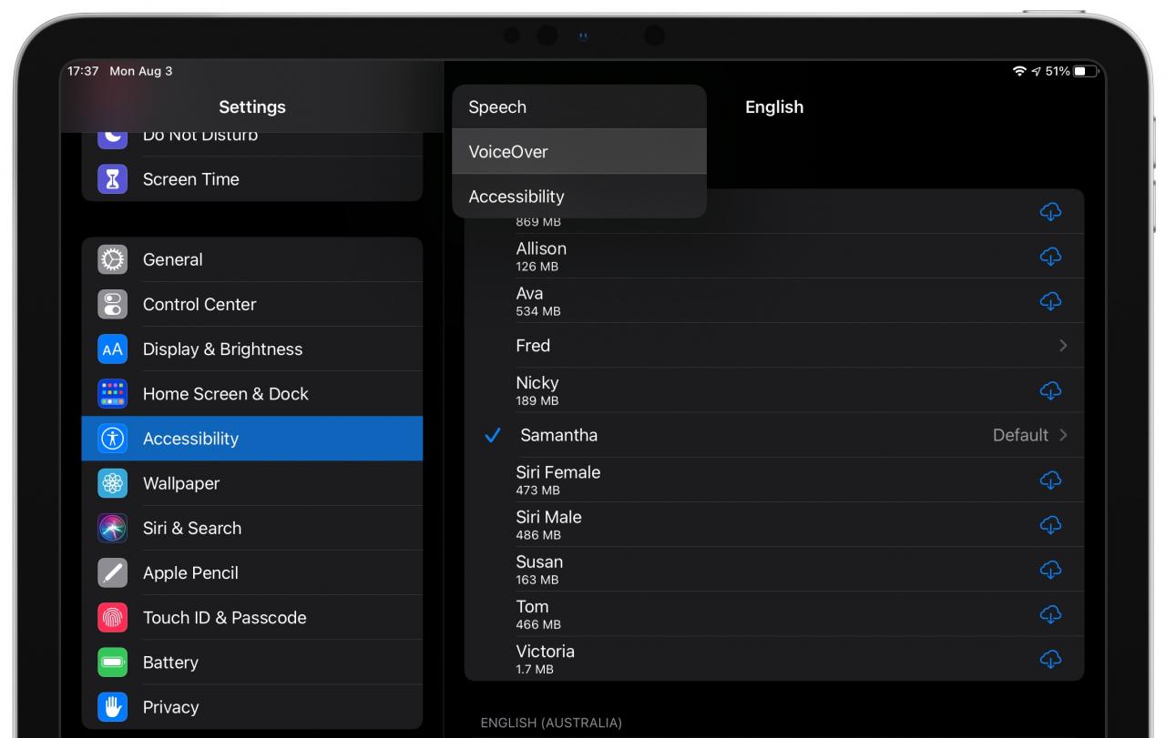Tap the Victoria voice name
This screenshot has height=738, width=1166.
click(545, 652)
